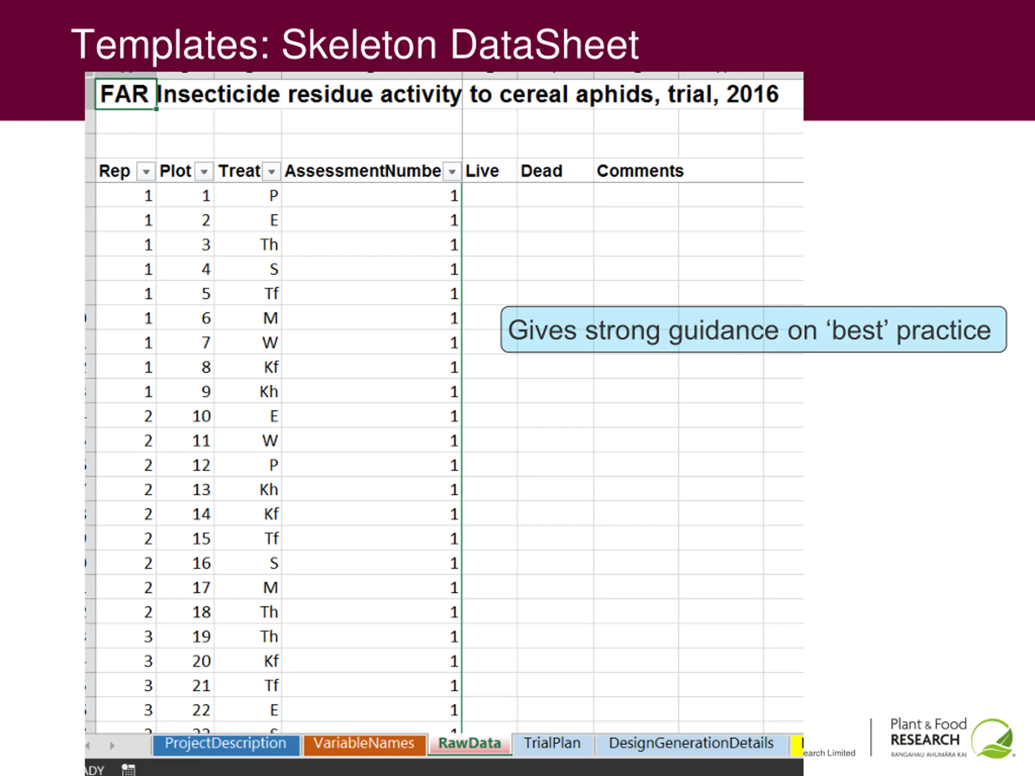This screenshot has height=776, width=1035.
Task: Select the FAR title cell
Action: tap(125, 95)
